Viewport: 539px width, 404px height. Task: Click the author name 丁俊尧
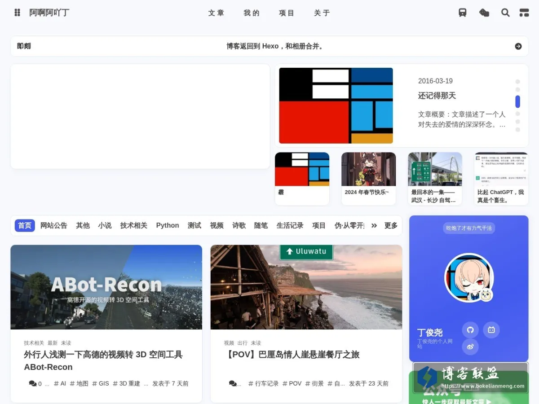pos(430,333)
